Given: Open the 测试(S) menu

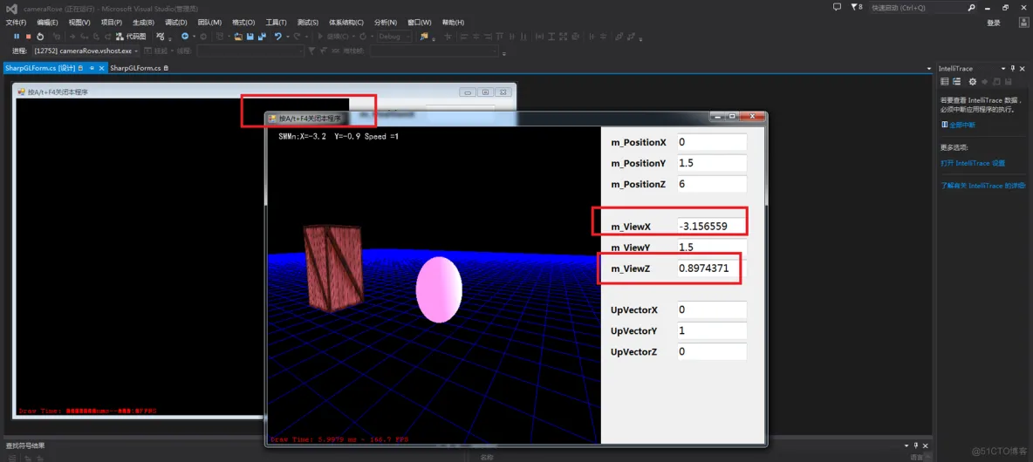Looking at the screenshot, I should tap(308, 23).
